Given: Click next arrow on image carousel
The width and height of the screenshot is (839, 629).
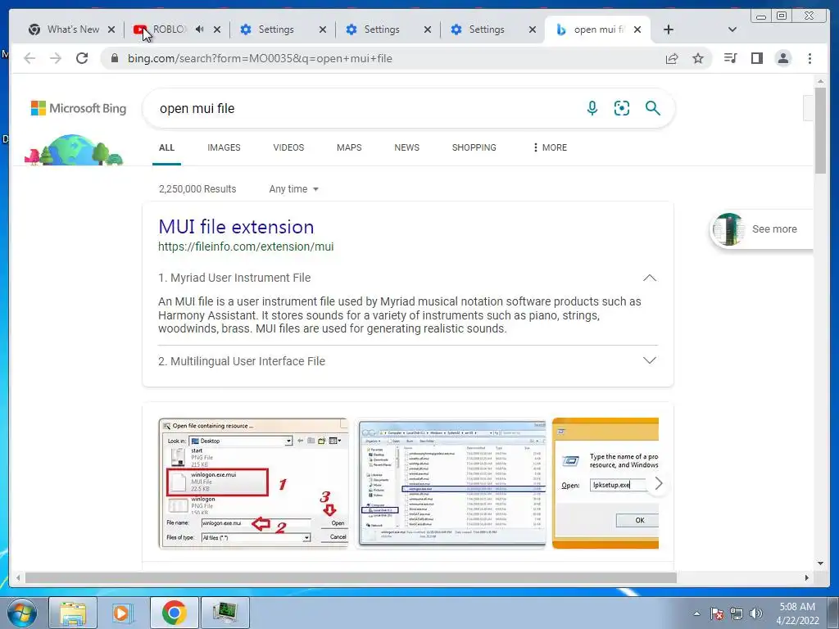Looking at the screenshot, I should click(658, 483).
